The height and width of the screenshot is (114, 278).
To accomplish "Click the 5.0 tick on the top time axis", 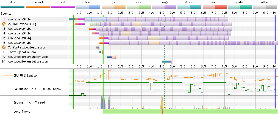I will (172, 13).
